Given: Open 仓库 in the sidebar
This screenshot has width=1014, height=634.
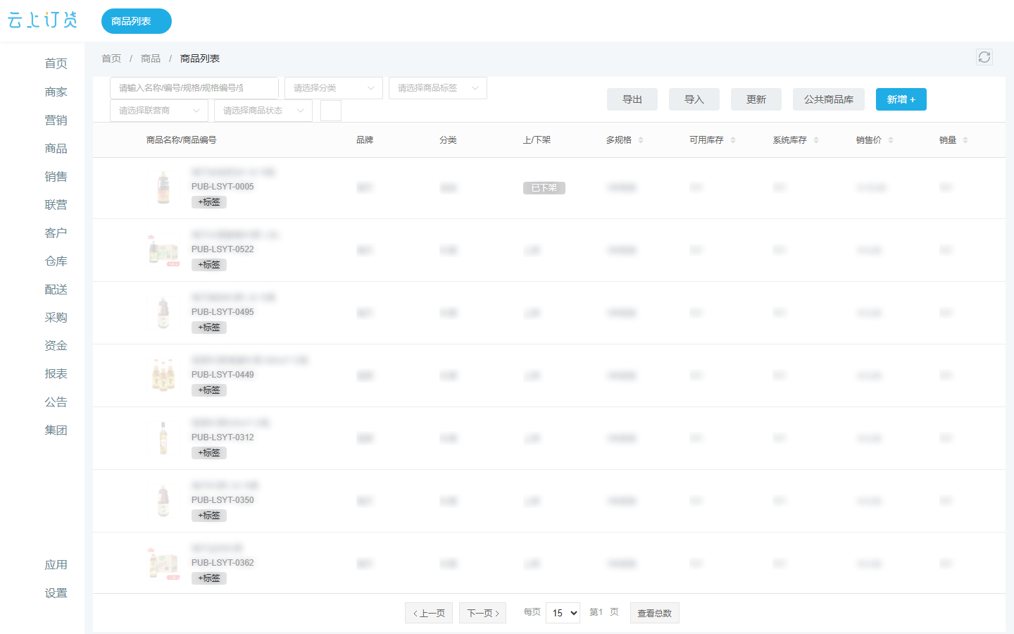Looking at the screenshot, I should pyautogui.click(x=56, y=261).
